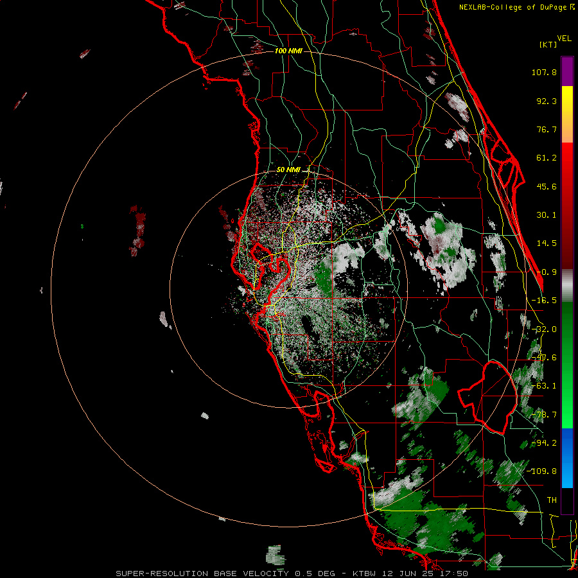The image size is (578, 578).
Task: Click the -94.2 velocity scale value
Action: (x=544, y=443)
